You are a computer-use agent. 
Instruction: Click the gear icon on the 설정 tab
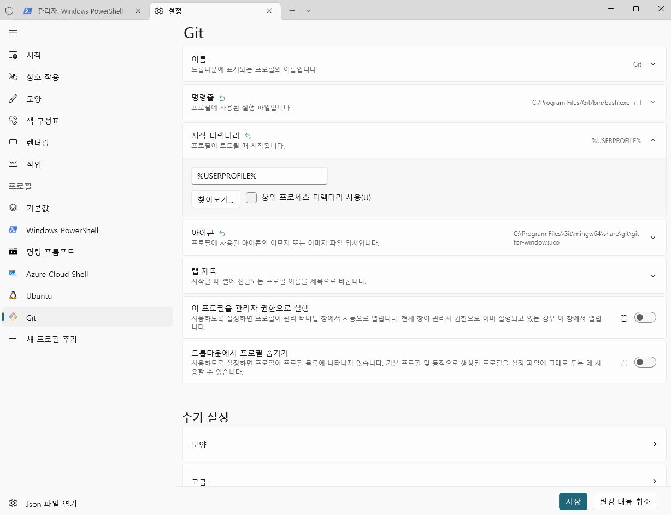pos(159,11)
